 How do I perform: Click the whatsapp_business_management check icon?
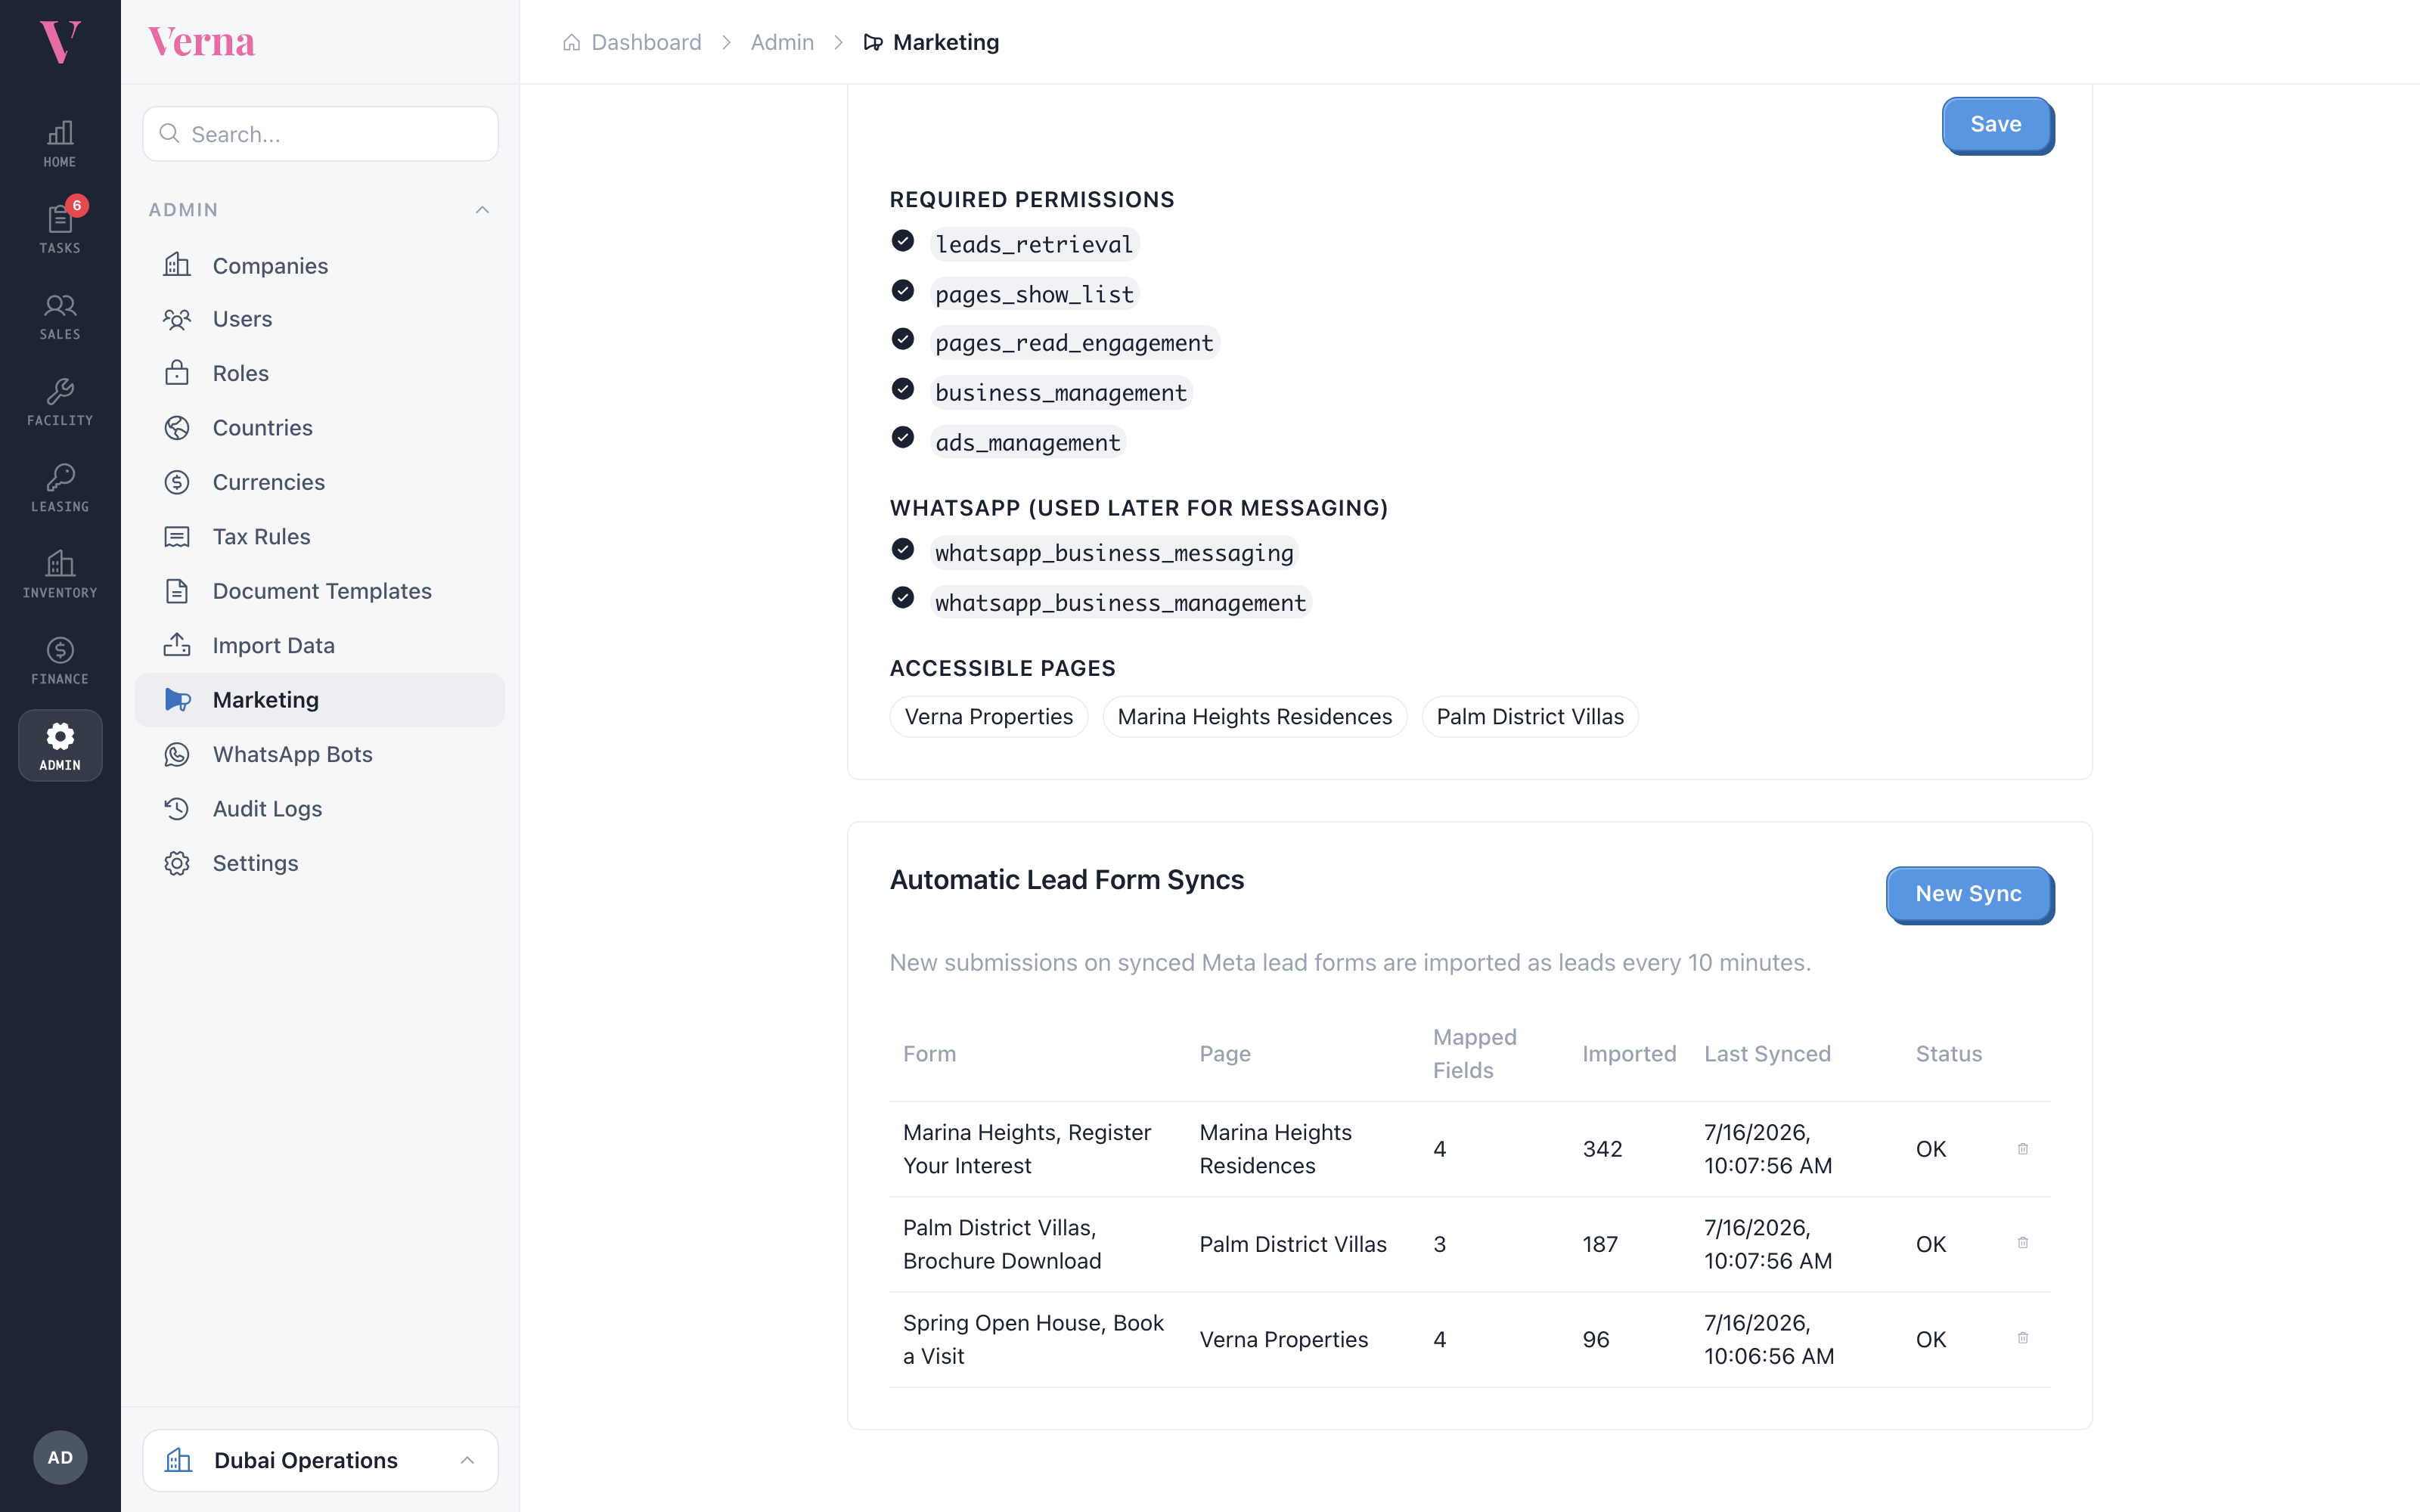pyautogui.click(x=902, y=597)
